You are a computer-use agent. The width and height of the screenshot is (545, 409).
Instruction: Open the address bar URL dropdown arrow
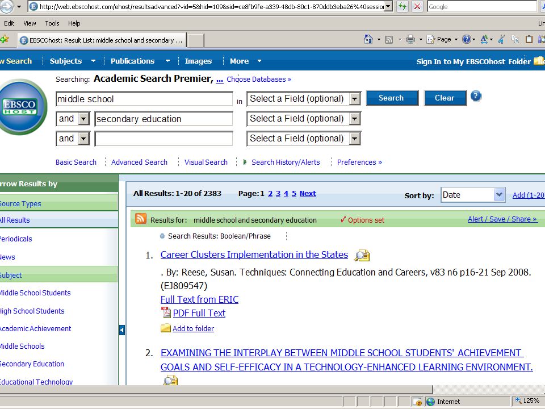pyautogui.click(x=389, y=6)
